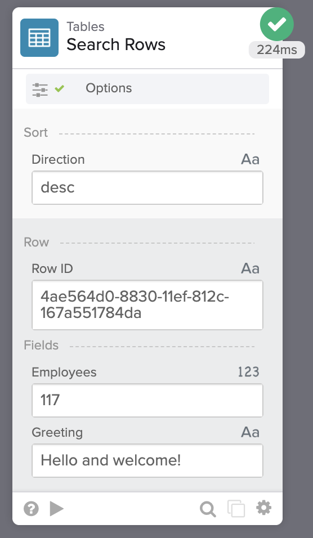Expand the Options bar
This screenshot has height=538, width=313.
point(147,89)
